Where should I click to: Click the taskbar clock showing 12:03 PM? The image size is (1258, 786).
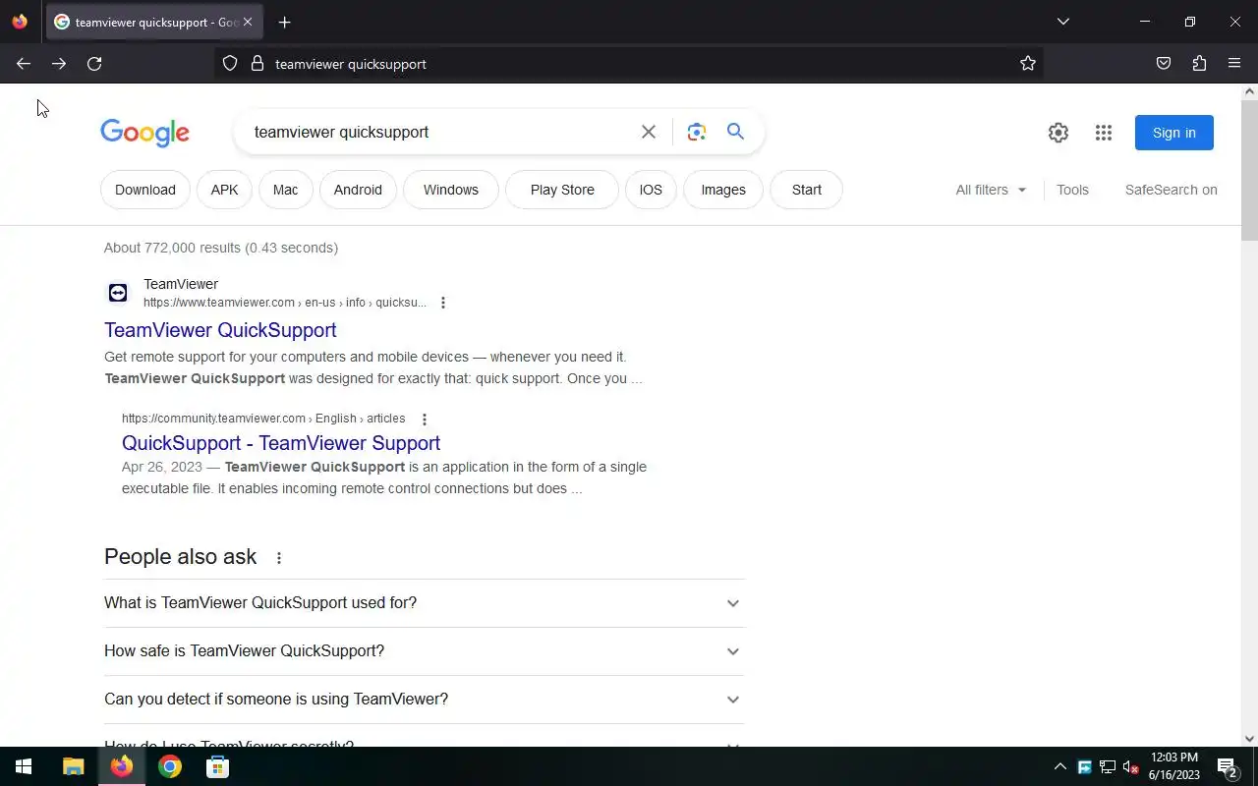[1174, 766]
